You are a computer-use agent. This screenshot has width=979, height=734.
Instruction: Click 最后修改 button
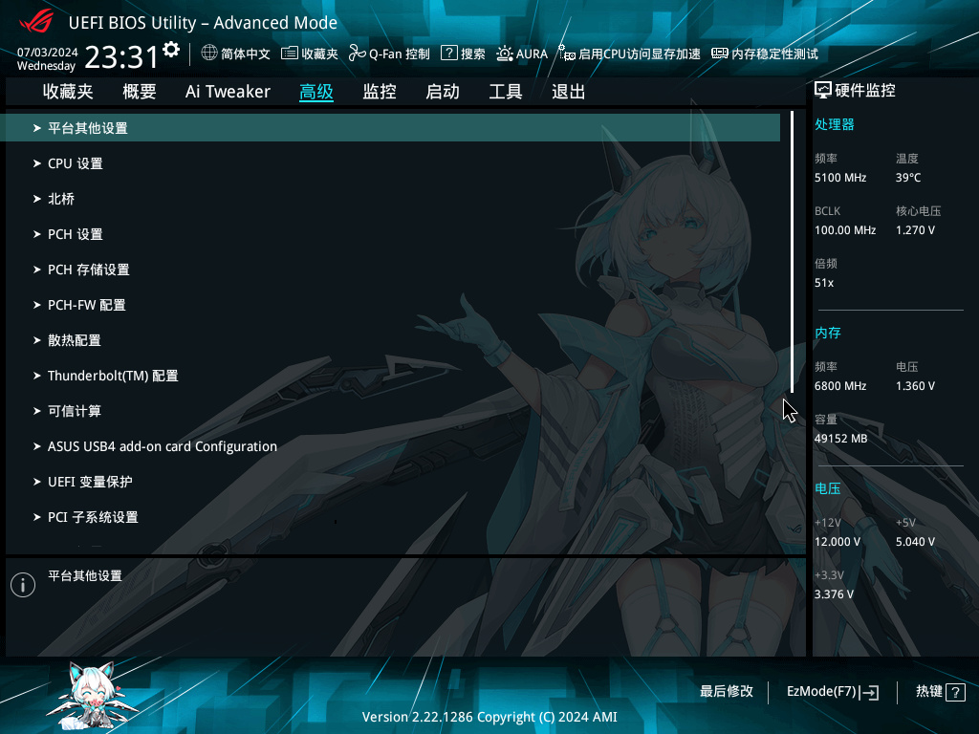pyautogui.click(x=727, y=692)
